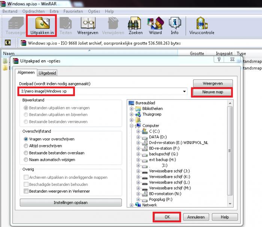
Task: Select drive C (C:) in tree
Action: point(154,131)
